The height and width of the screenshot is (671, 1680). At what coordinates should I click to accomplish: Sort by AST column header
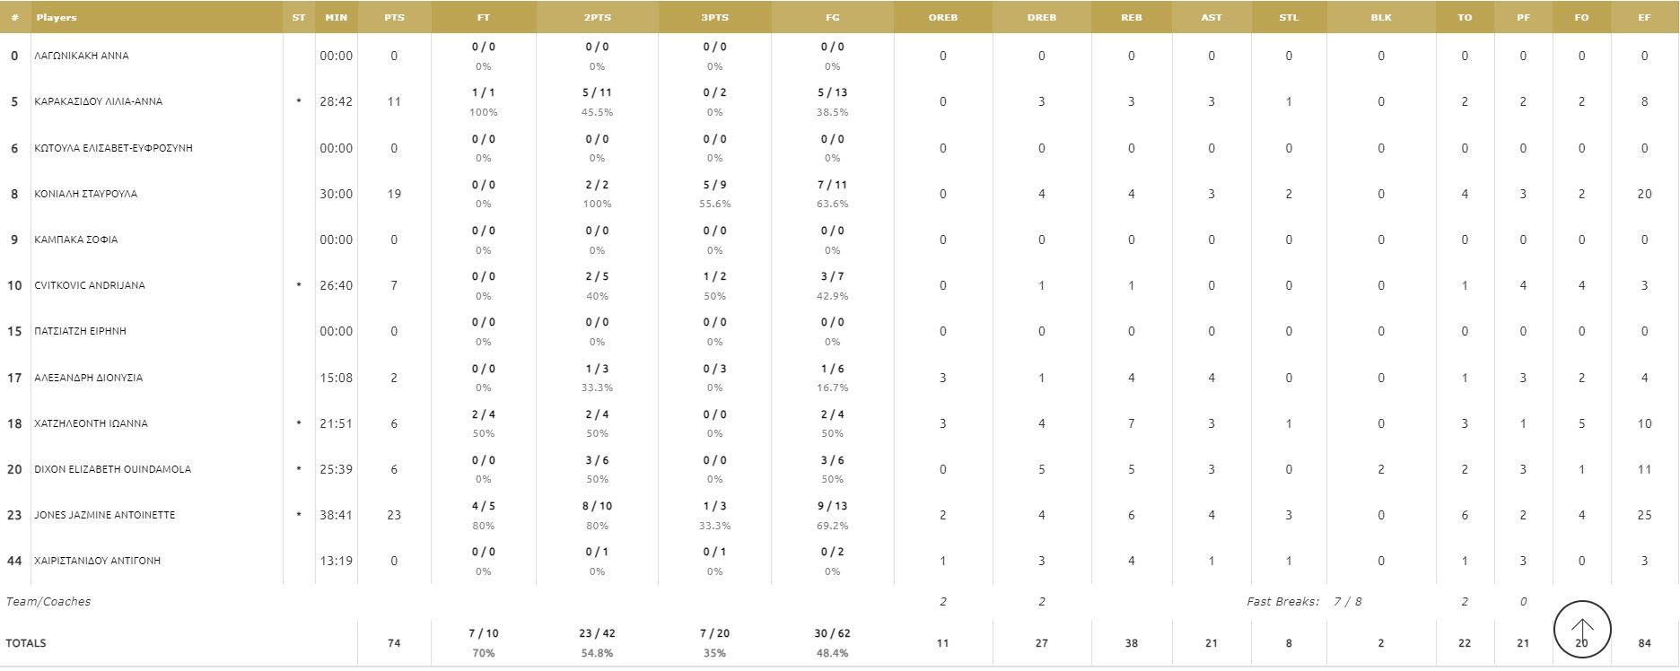click(1211, 17)
